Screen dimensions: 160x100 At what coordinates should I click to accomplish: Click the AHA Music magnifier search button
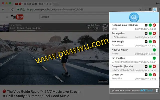pyautogui.click(x=134, y=17)
